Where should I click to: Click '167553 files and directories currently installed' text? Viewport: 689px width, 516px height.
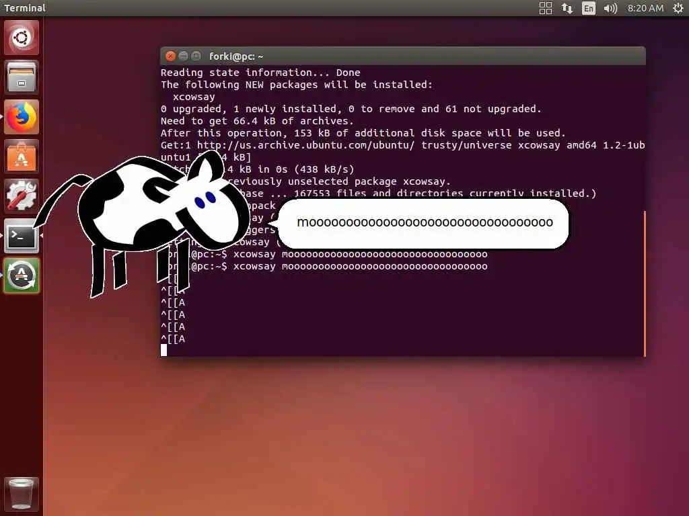click(x=444, y=193)
